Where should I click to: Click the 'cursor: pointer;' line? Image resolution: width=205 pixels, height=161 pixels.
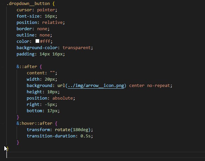click(x=37, y=10)
